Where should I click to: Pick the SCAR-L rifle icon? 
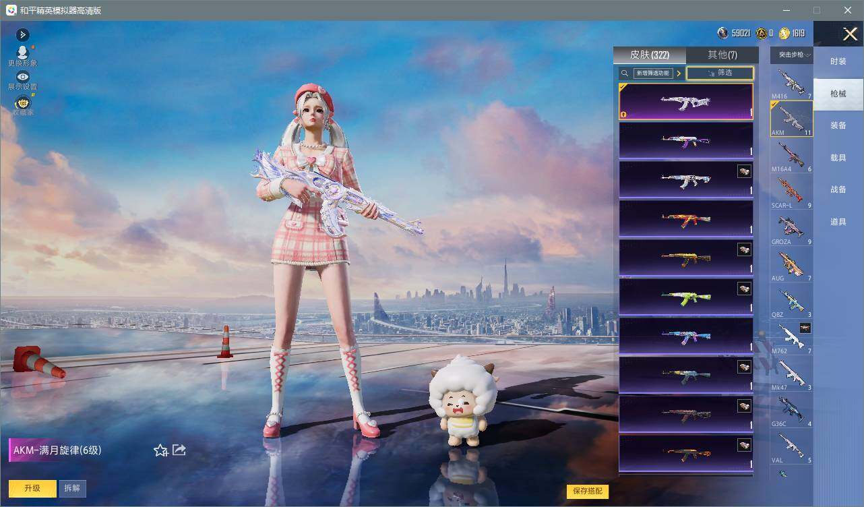click(792, 192)
